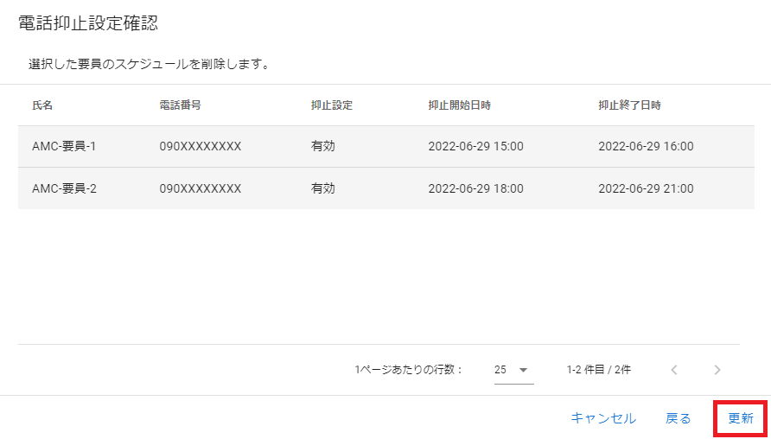
Task: Click the キャンセル button
Action: pyautogui.click(x=603, y=418)
